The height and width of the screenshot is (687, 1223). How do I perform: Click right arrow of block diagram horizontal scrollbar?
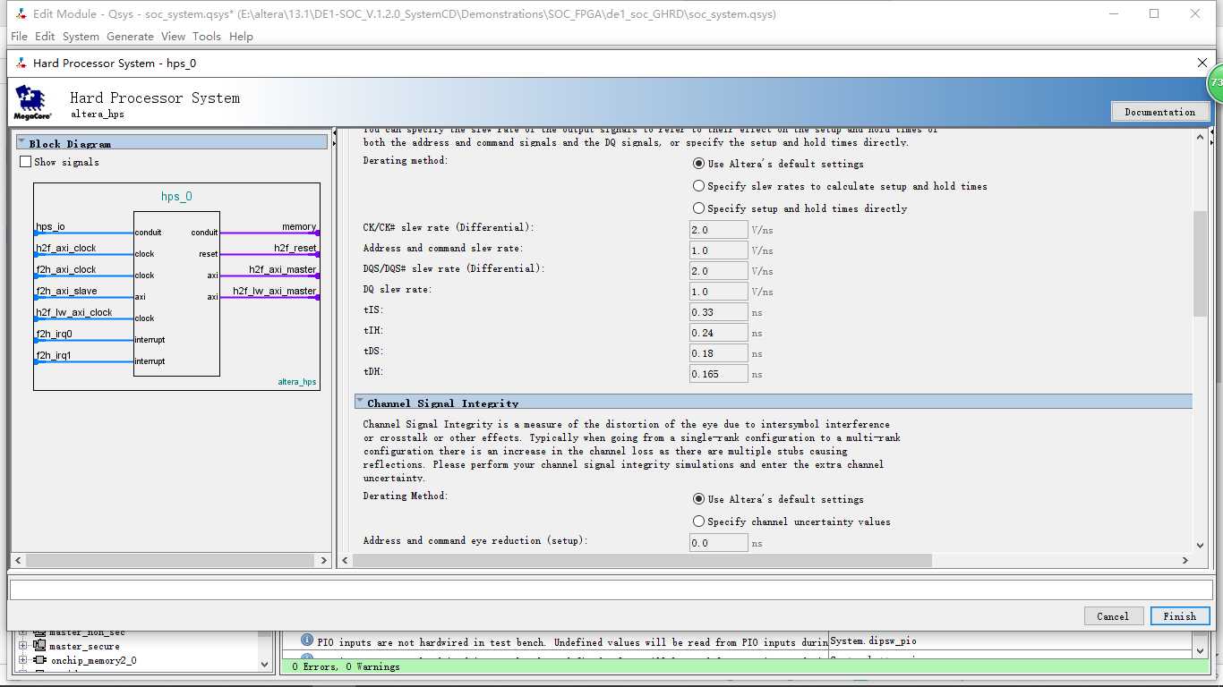click(x=324, y=561)
